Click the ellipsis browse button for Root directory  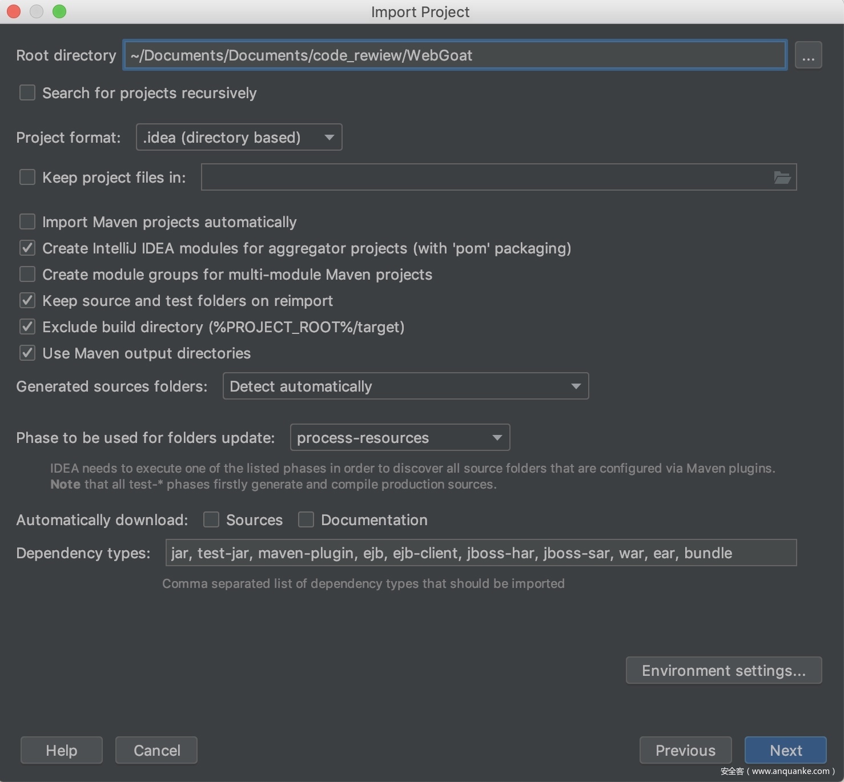tap(808, 55)
